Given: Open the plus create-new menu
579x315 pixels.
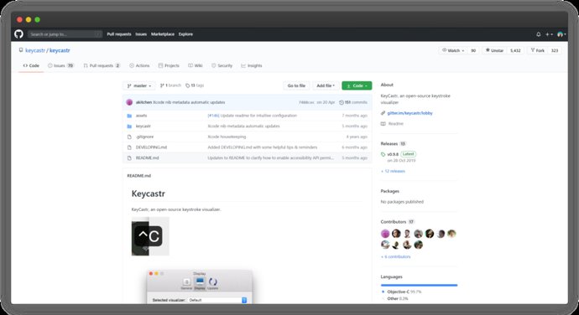Looking at the screenshot, I should [x=549, y=34].
